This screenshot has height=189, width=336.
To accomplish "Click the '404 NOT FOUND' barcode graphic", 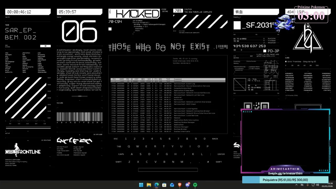I will tap(80, 118).
